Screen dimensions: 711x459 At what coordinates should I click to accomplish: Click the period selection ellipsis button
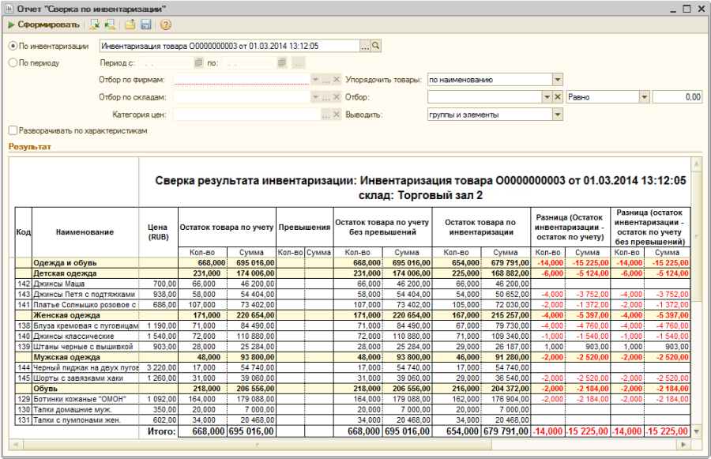tap(299, 63)
